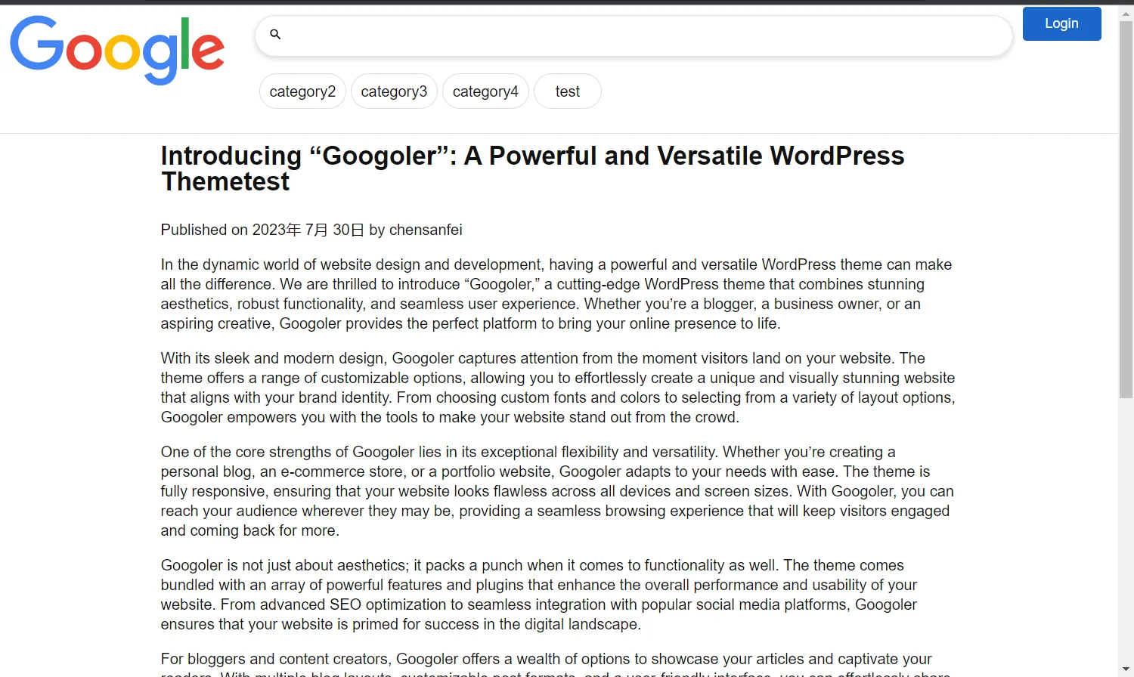Click the Google logo
The image size is (1134, 677).
point(117,50)
